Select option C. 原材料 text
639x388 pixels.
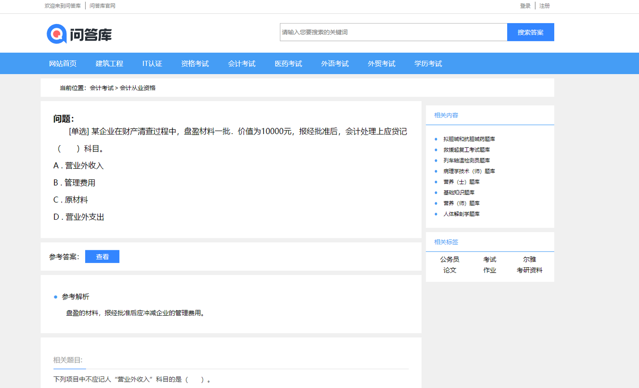pyautogui.click(x=71, y=200)
